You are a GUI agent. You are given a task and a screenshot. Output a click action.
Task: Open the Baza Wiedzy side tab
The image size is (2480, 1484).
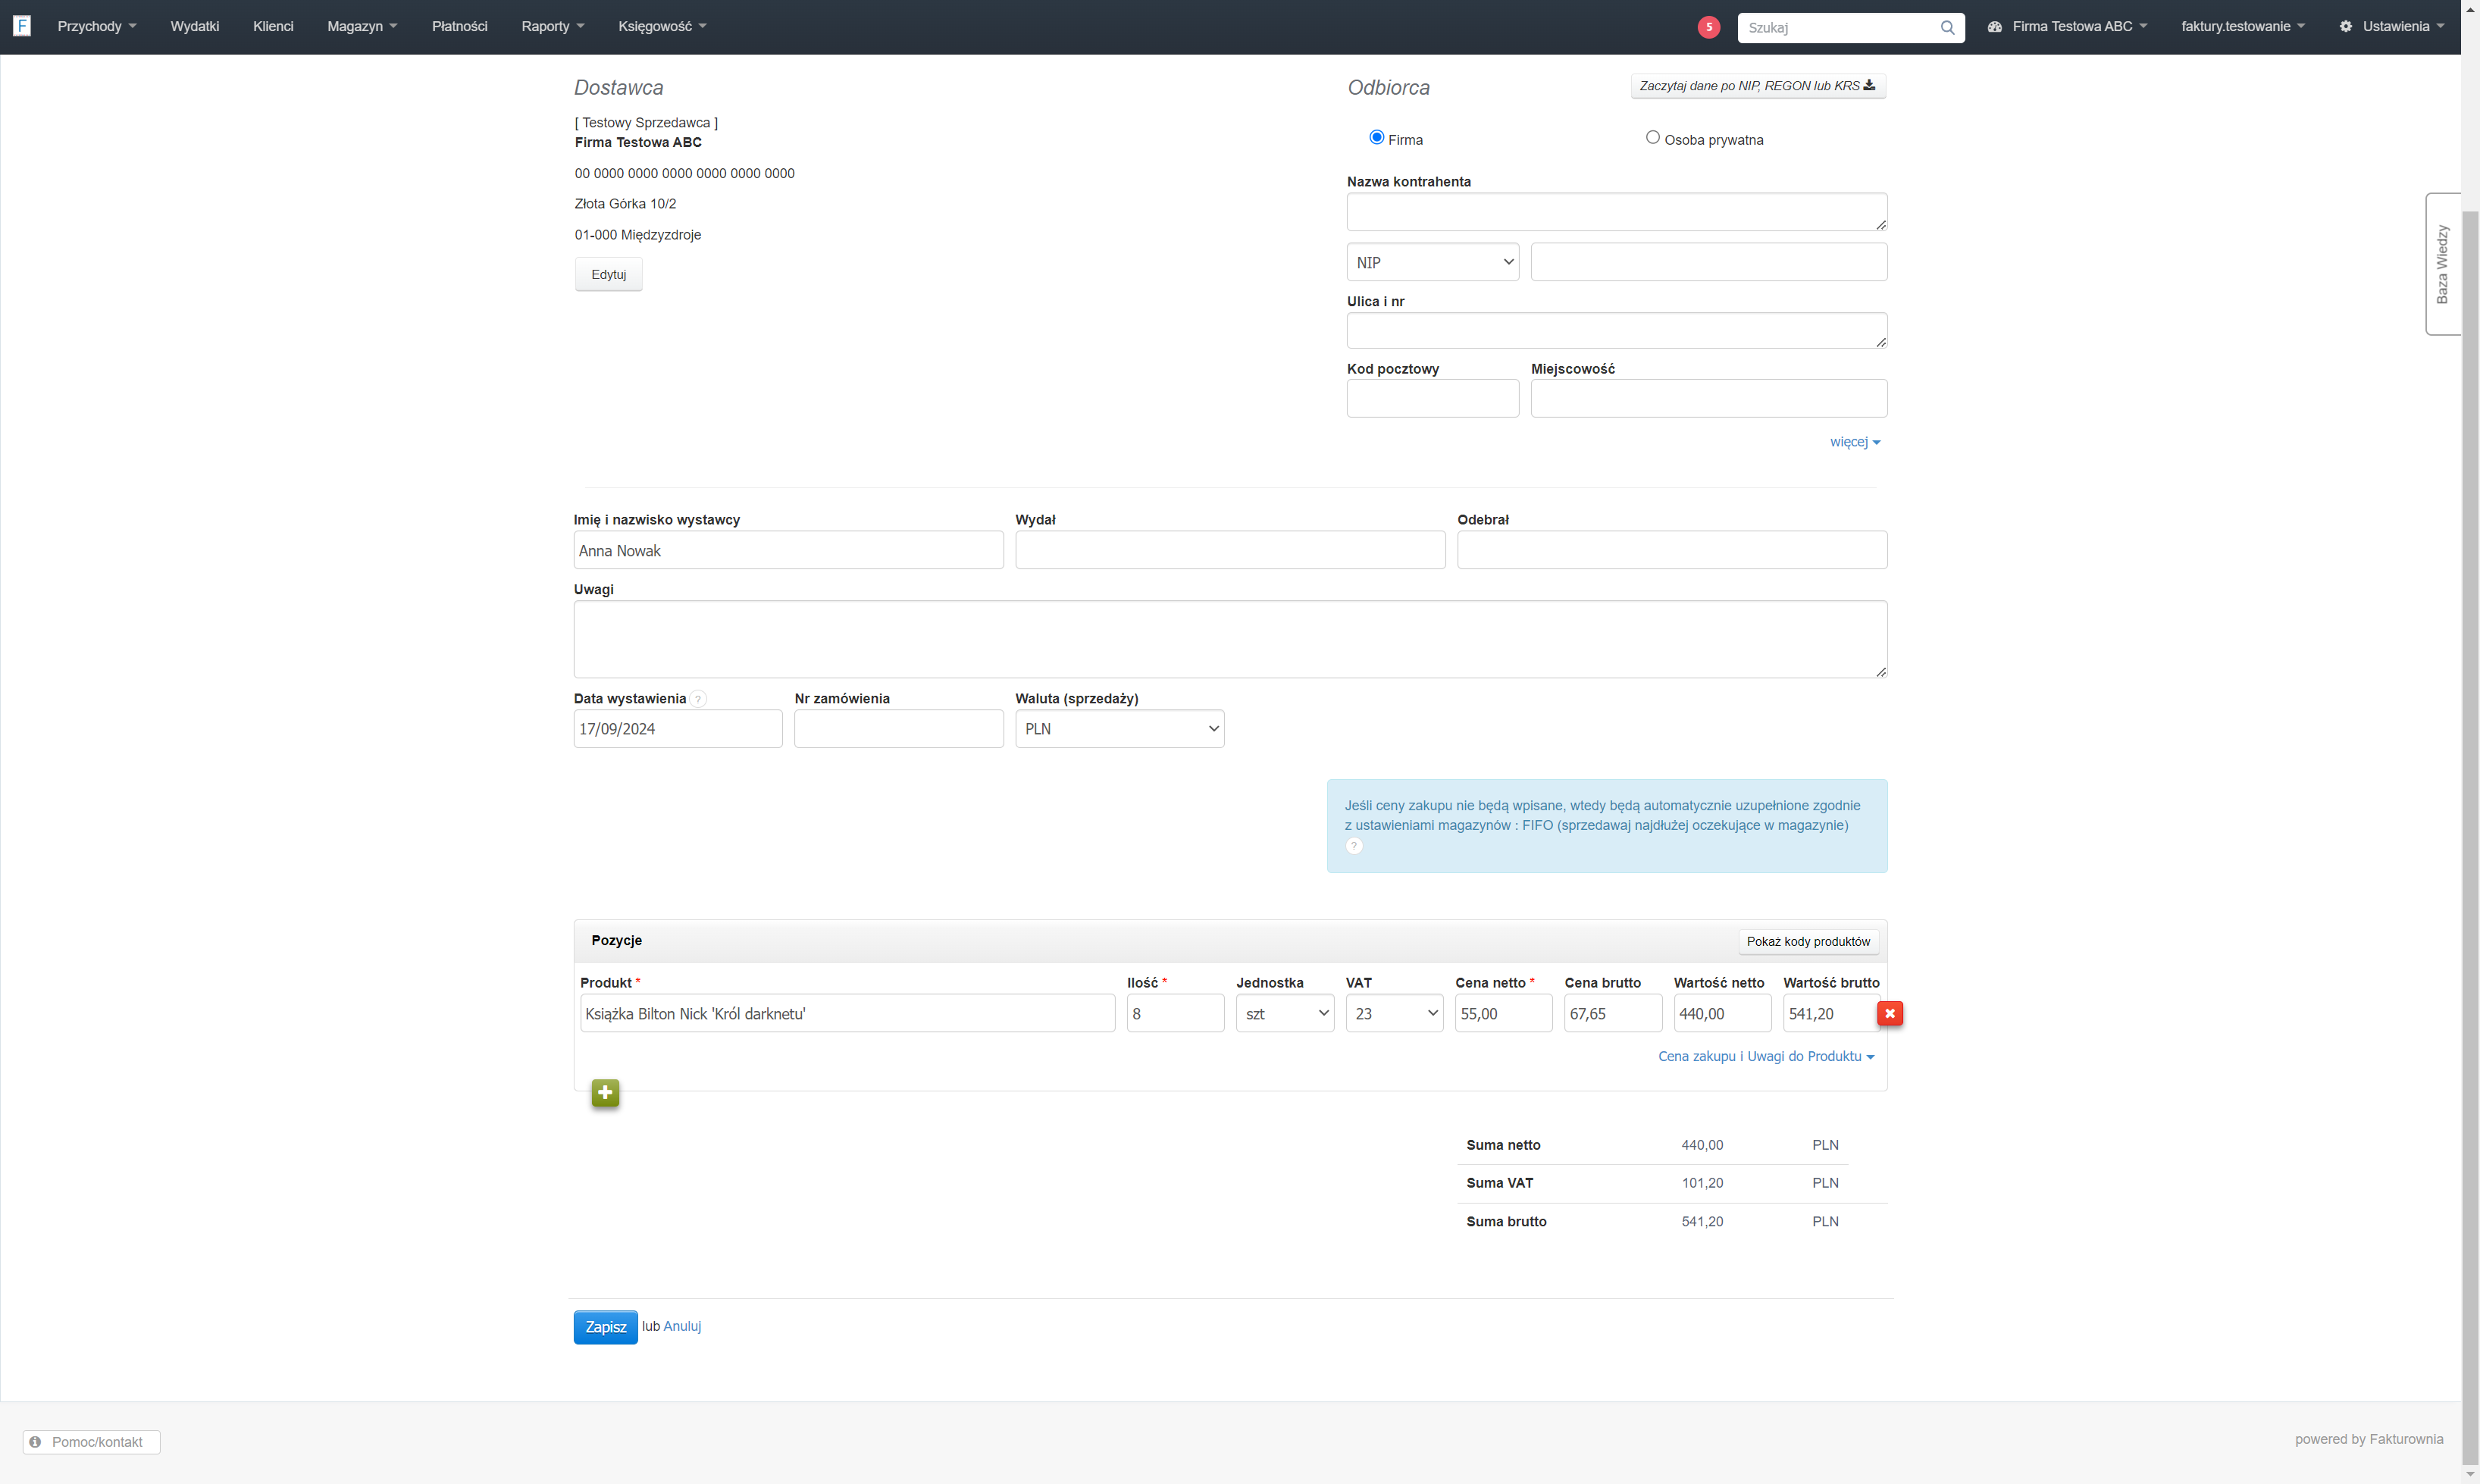[2442, 264]
